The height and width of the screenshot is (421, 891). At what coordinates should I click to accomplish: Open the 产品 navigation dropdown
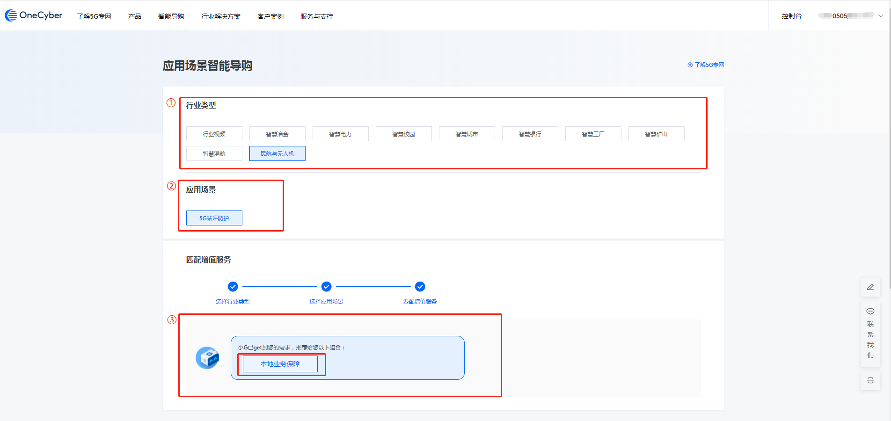click(x=135, y=16)
